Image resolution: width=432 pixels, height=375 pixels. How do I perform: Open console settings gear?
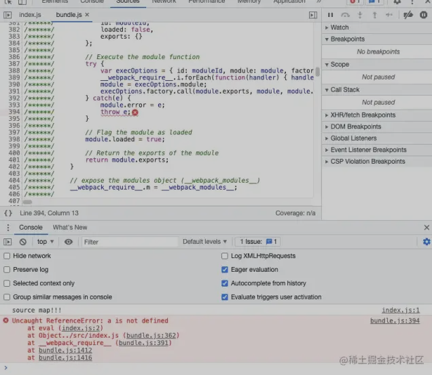coord(427,242)
